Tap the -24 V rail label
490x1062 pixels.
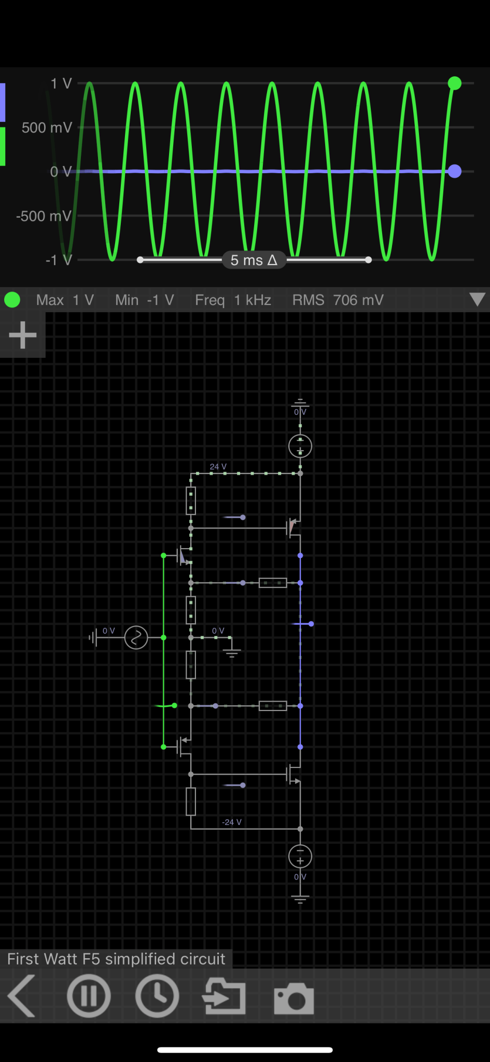[x=232, y=822]
